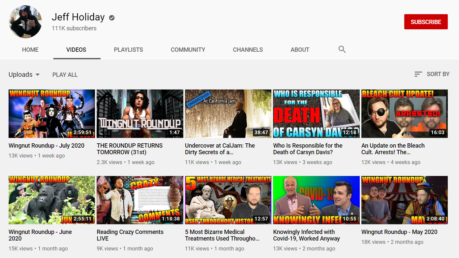The image size is (459, 258).
Task: Click "9K views • 1 month ago" text
Action: (125, 249)
